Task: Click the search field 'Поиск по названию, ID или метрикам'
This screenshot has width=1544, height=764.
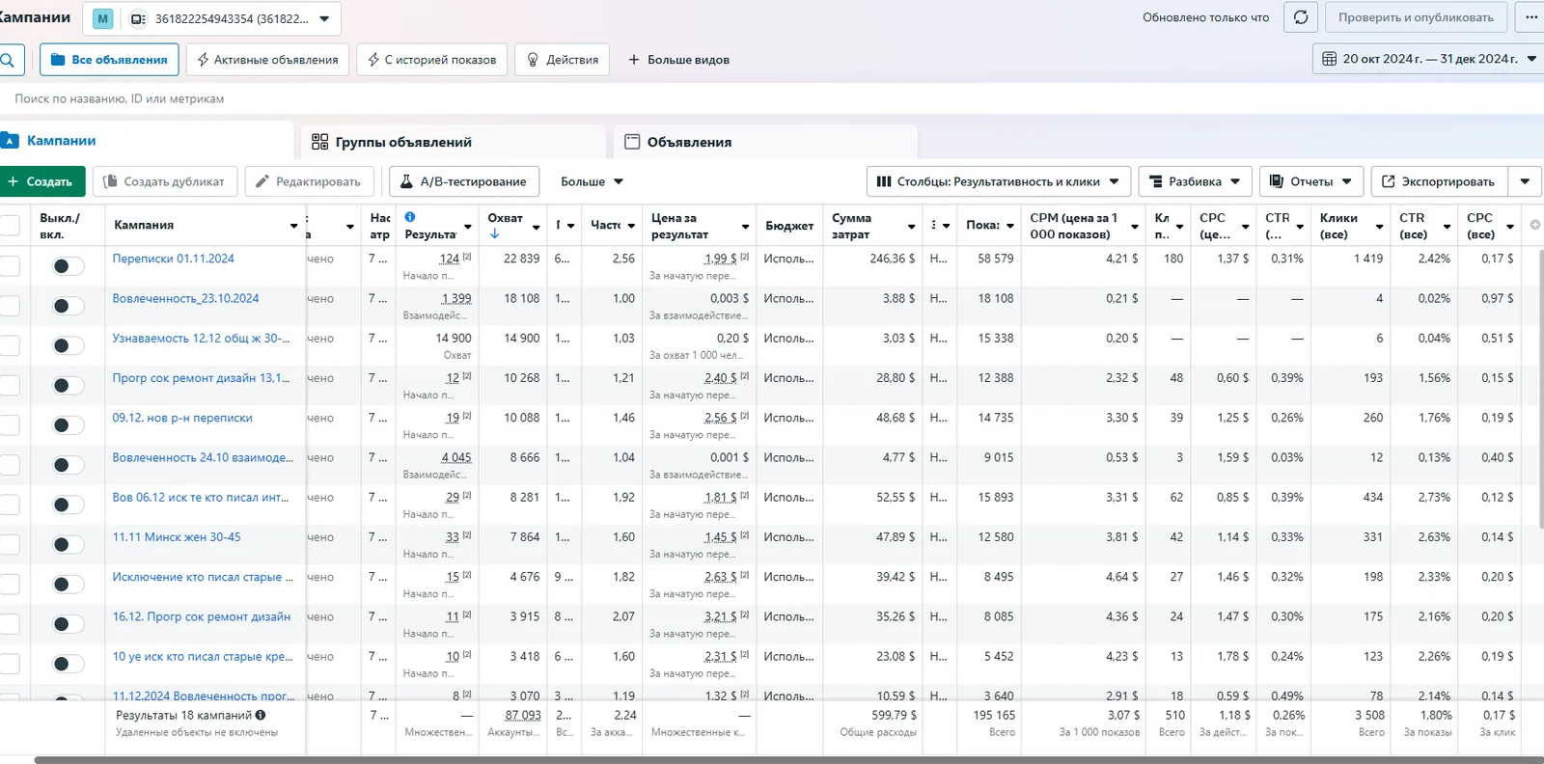Action: pyautogui.click(x=386, y=98)
